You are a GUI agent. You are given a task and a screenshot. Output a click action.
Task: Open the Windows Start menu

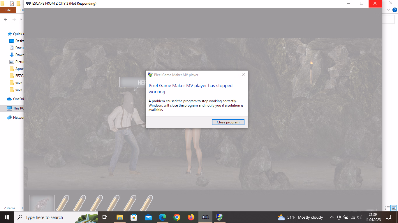7,217
